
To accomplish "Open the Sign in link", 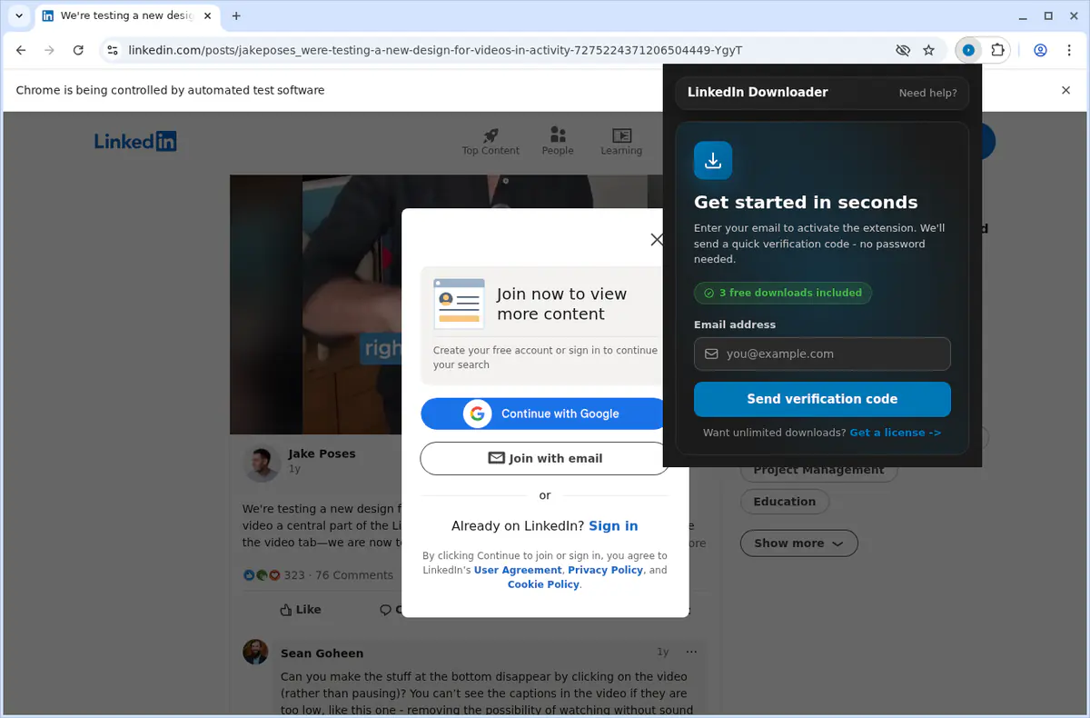I will tap(613, 525).
